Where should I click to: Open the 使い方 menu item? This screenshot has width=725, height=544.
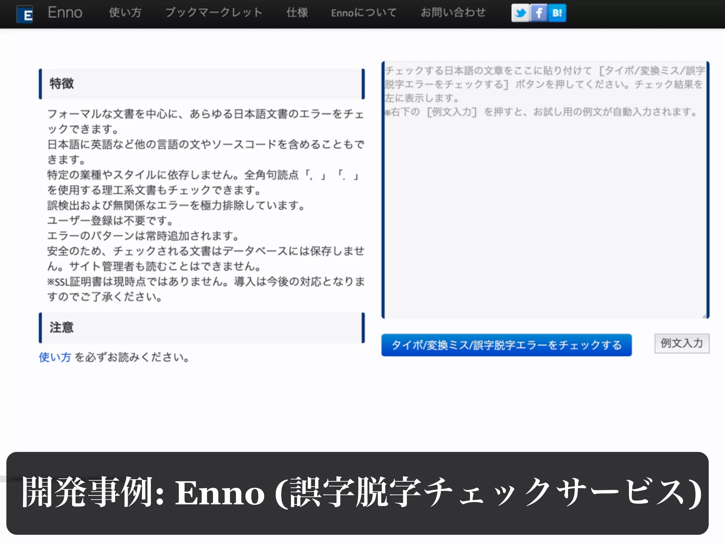125,13
